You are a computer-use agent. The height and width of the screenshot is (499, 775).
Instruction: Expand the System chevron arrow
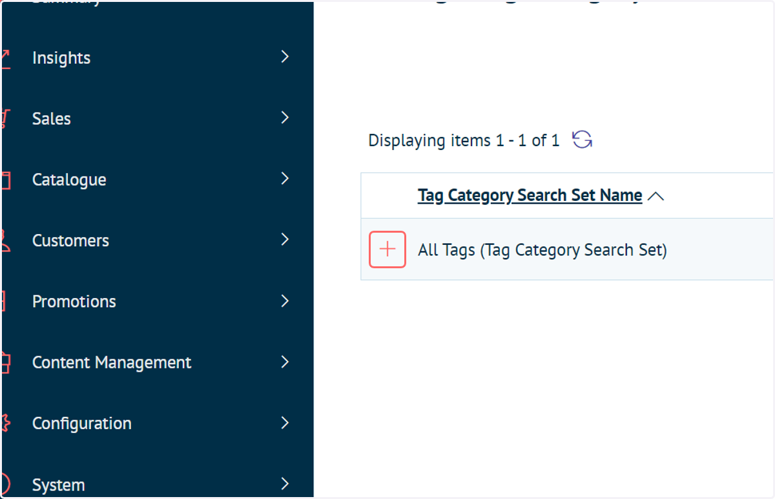pyautogui.click(x=285, y=483)
